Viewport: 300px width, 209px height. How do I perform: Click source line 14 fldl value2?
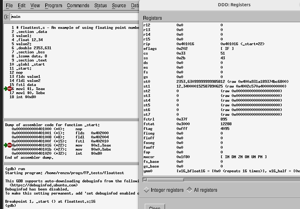(28, 81)
